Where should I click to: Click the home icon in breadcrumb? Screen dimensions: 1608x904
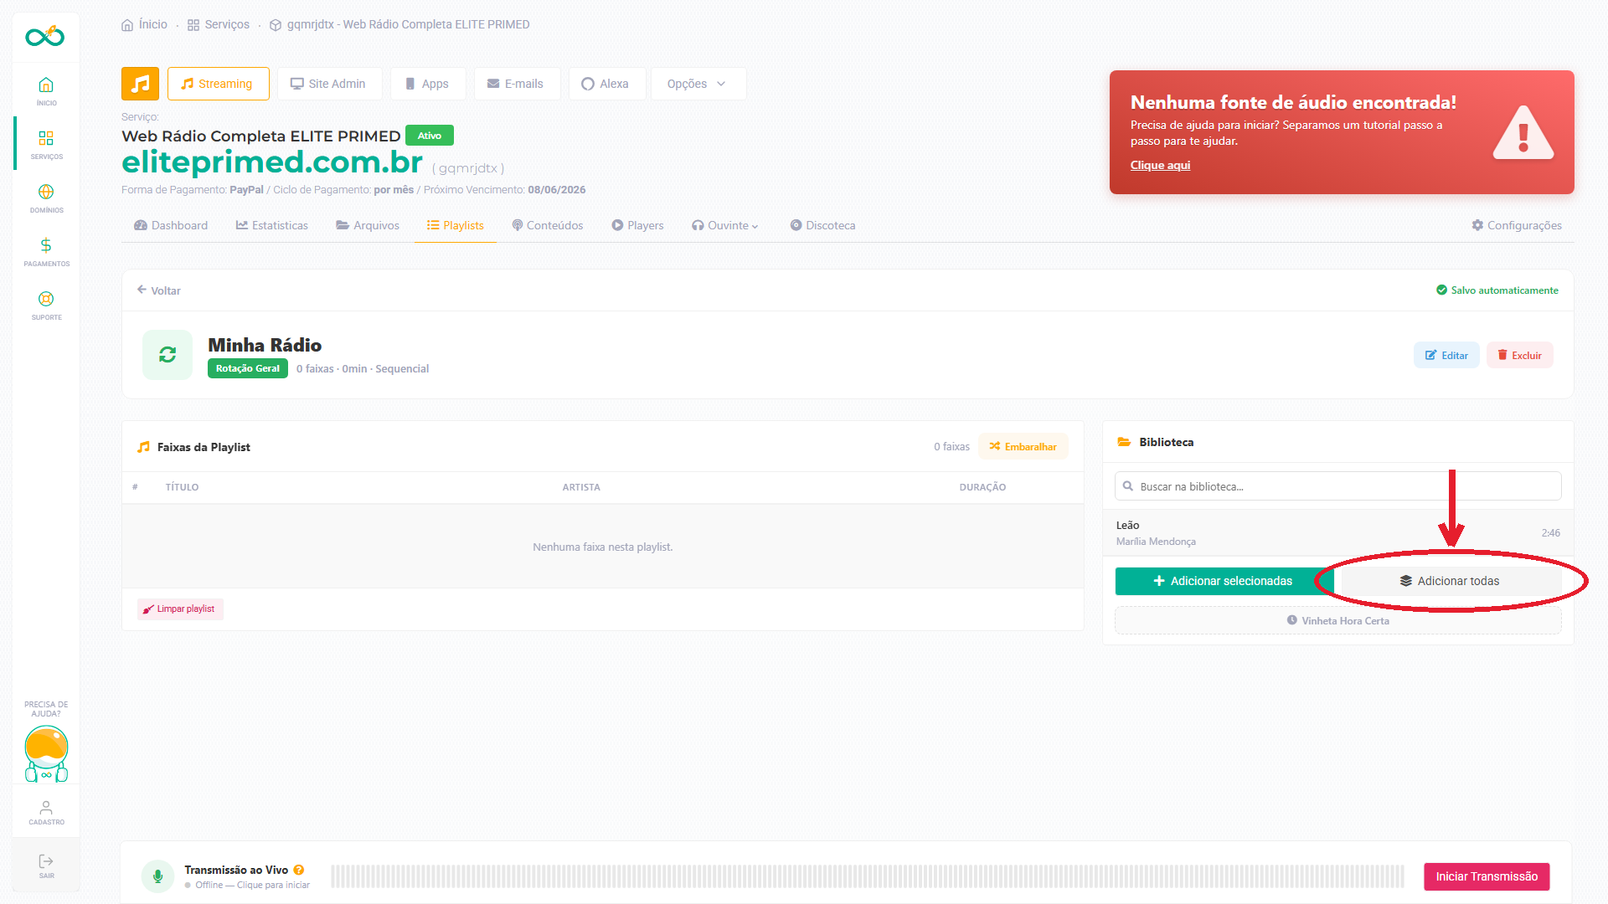coord(127,25)
